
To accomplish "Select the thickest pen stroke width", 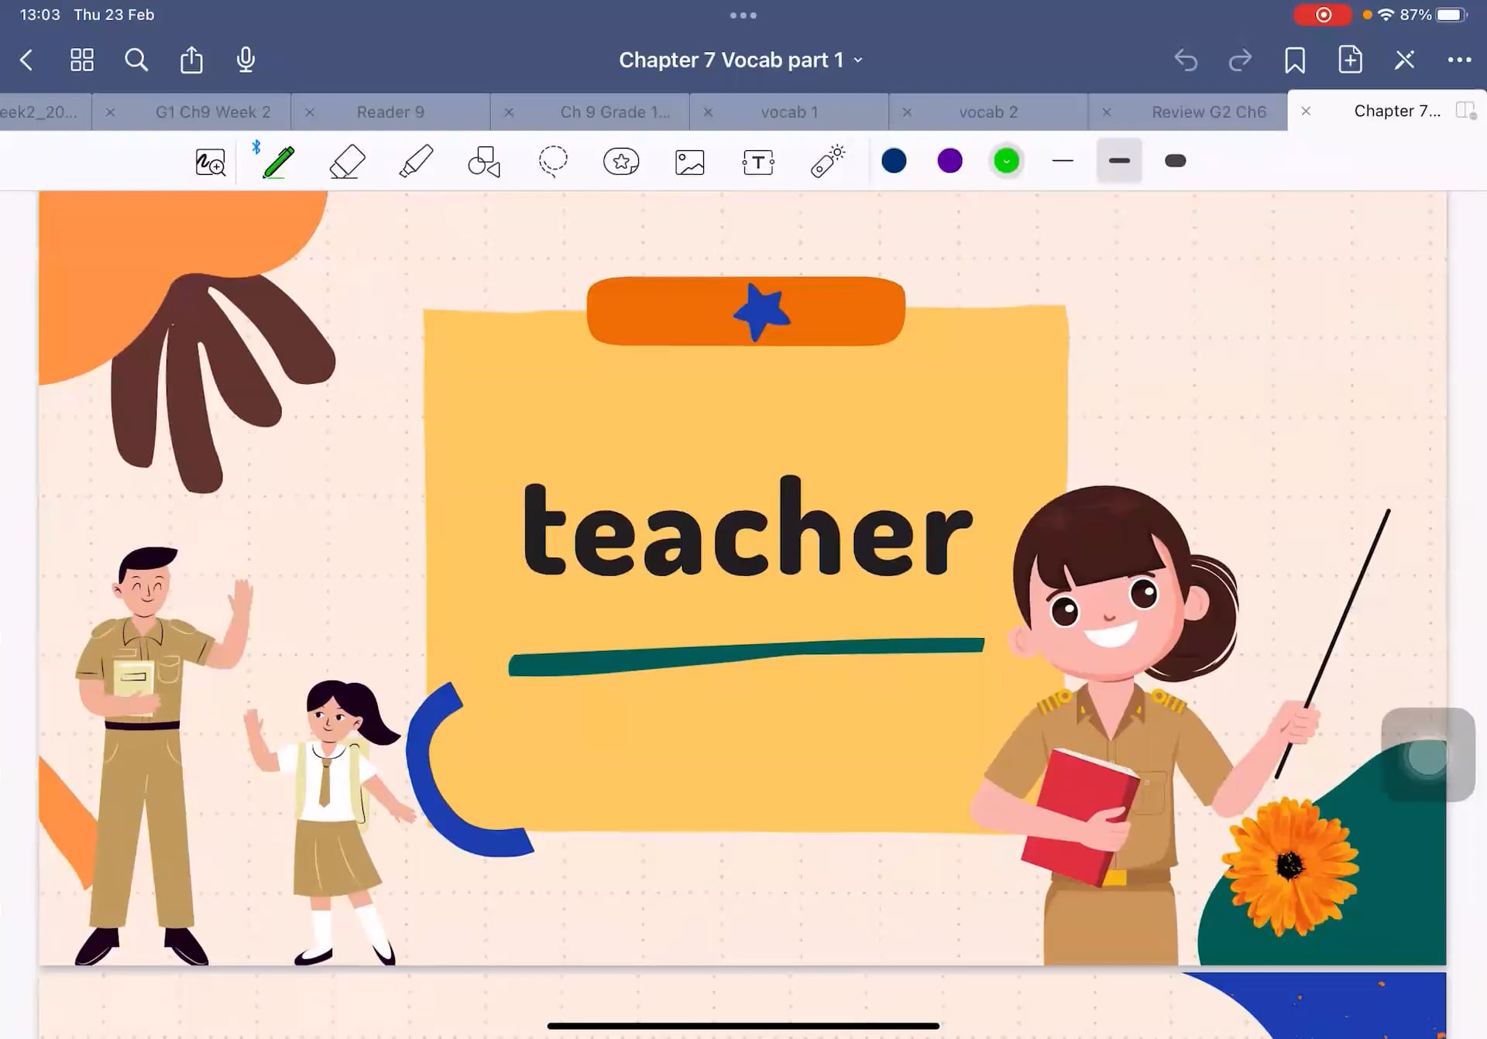I will [1175, 161].
